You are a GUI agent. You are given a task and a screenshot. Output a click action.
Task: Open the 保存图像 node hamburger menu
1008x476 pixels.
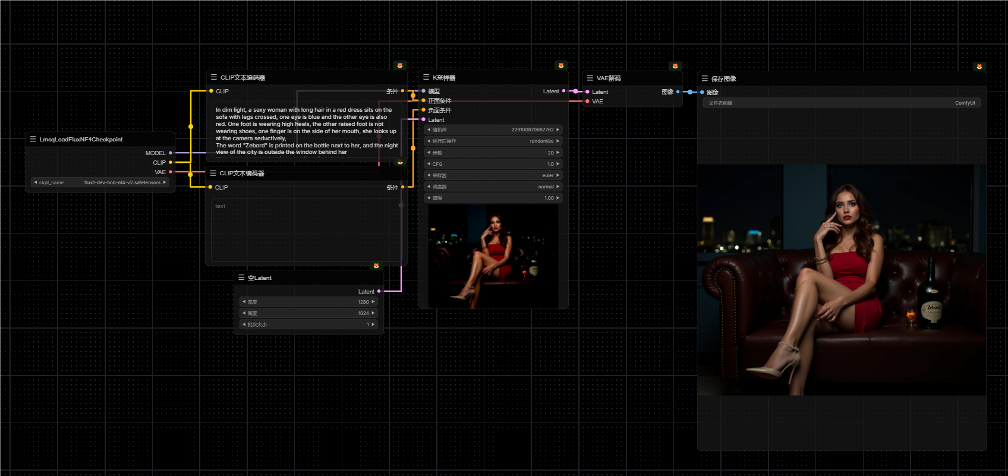point(704,78)
